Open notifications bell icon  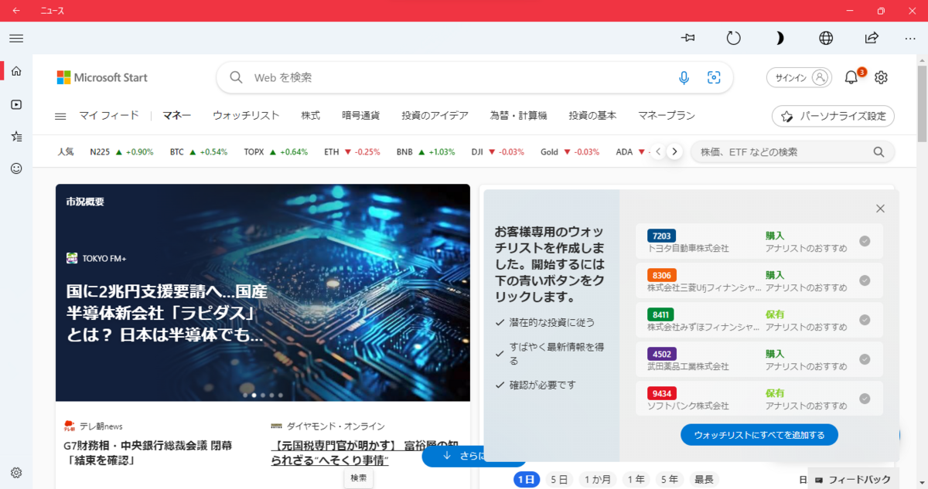point(851,77)
